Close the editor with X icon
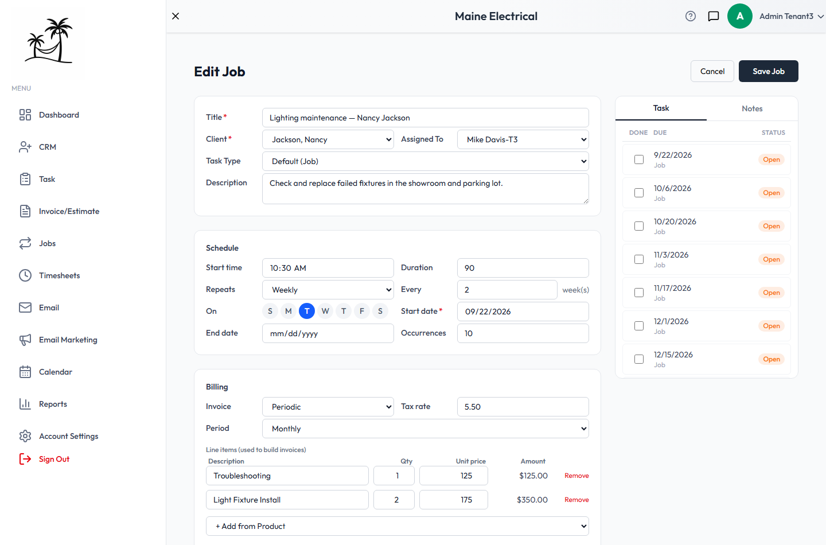Viewport: 826px width, 545px height. (176, 16)
